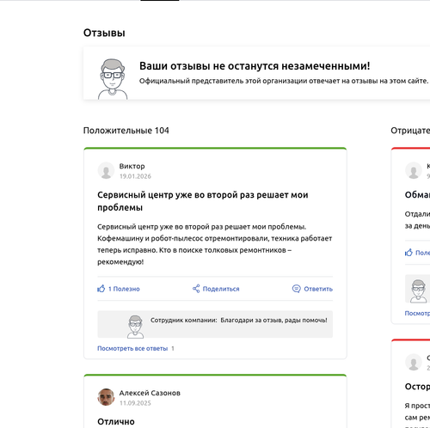The image size is (430, 428).
Task: Click the company employee avatar in Виктор's reply
Action: pyautogui.click(x=135, y=327)
